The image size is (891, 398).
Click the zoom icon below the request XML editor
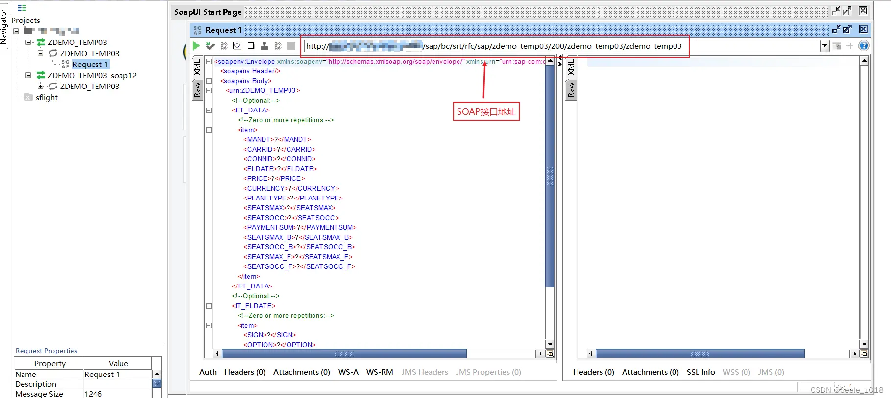551,354
